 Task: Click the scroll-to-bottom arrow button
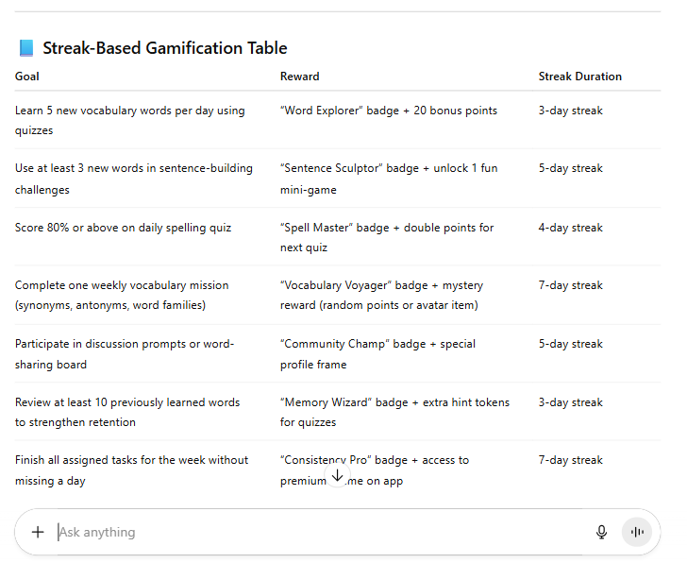click(x=337, y=475)
